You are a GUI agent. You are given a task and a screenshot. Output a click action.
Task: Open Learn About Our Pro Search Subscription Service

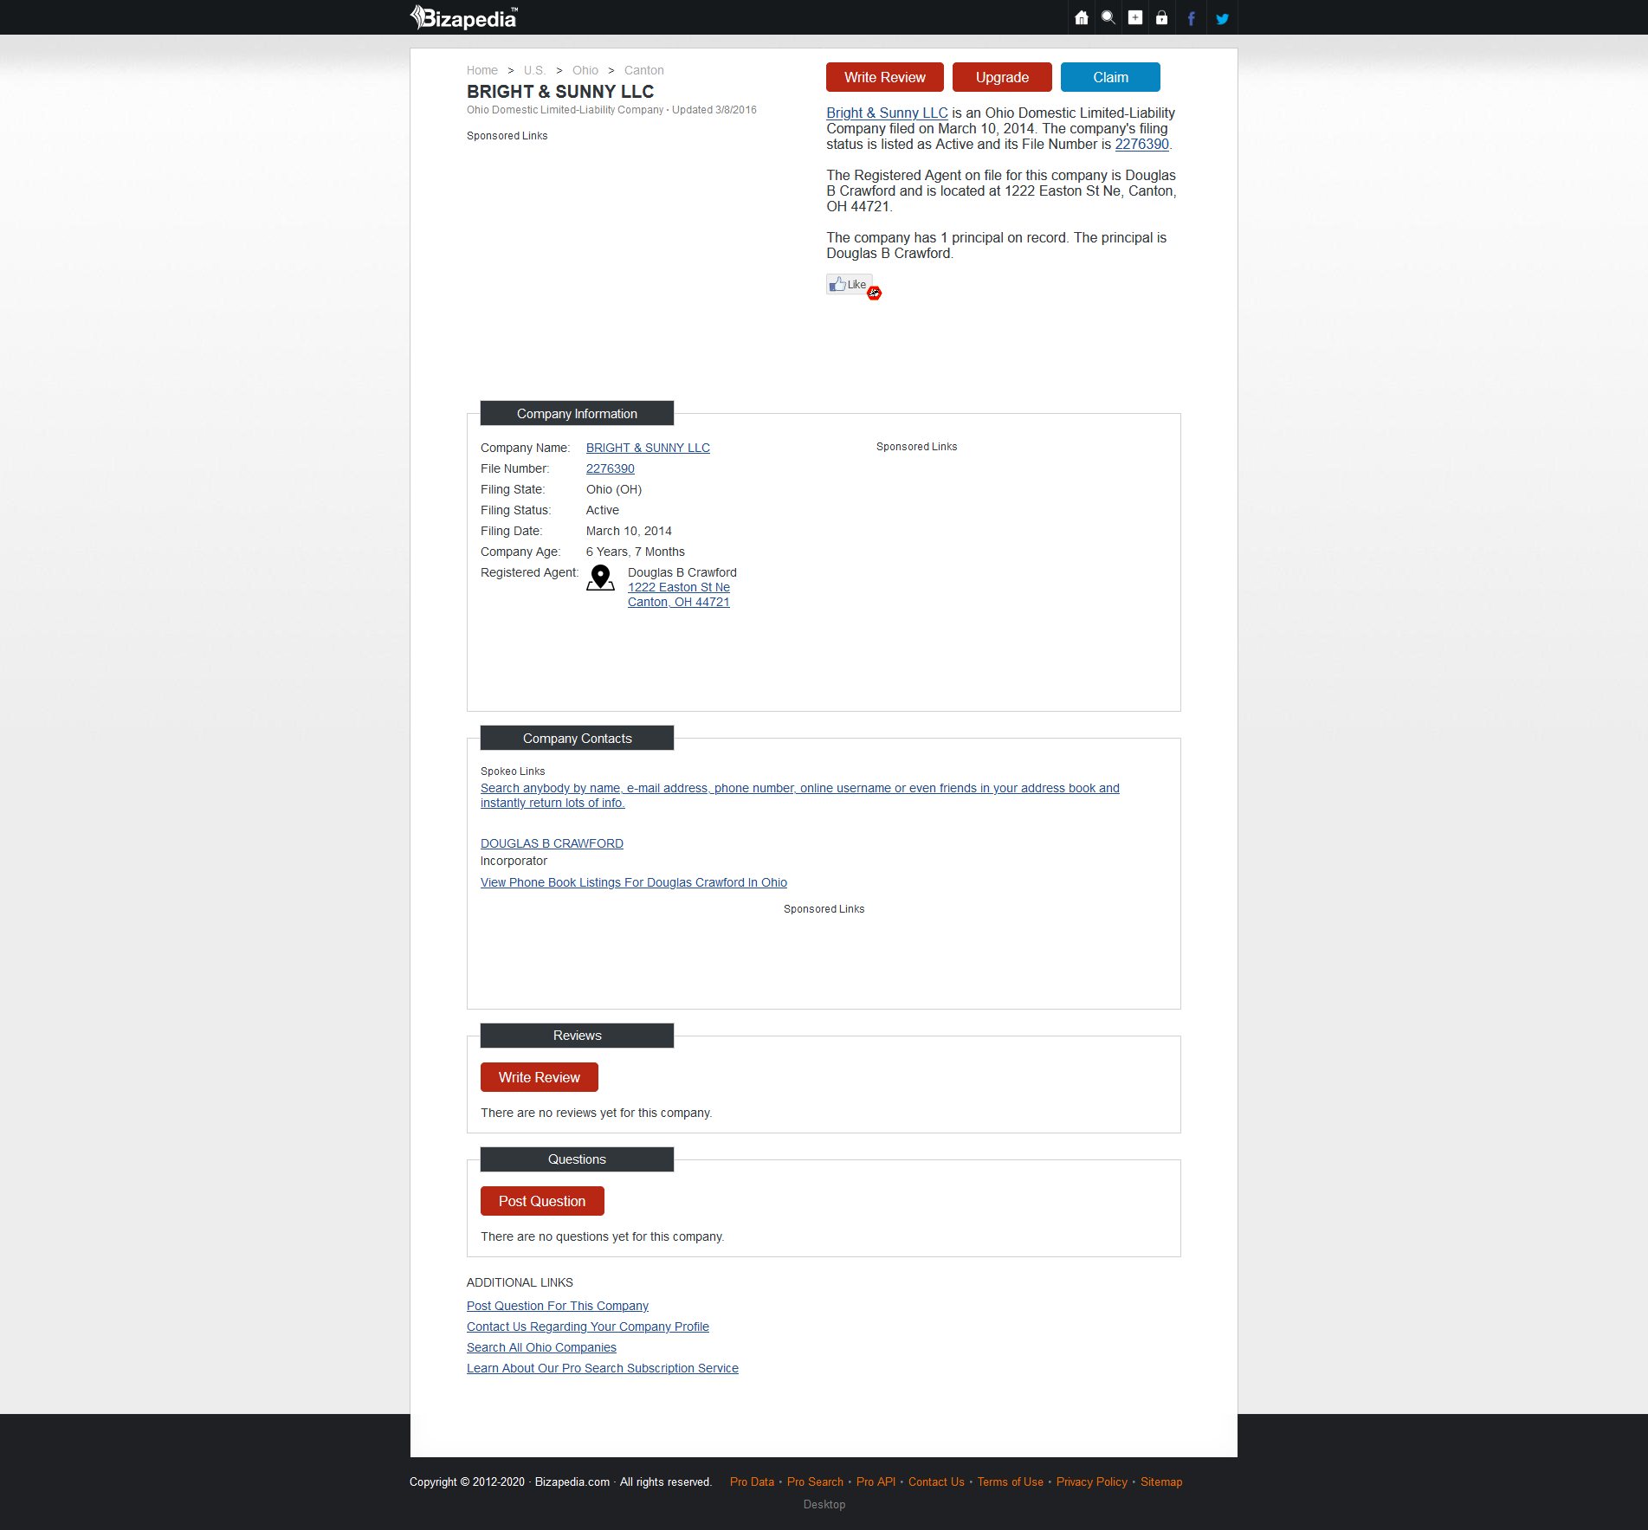[x=603, y=1368]
